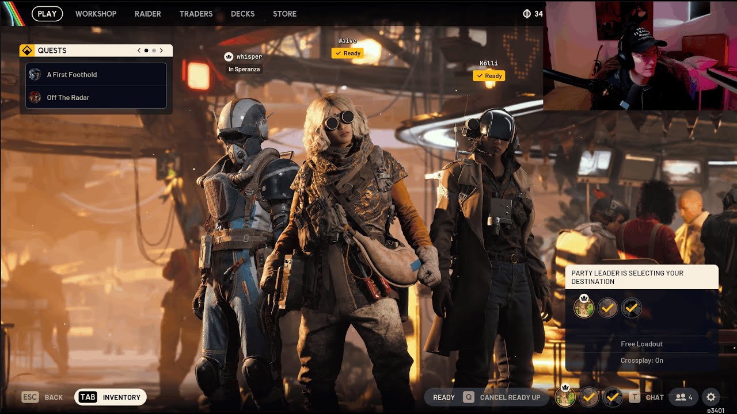Click the ESC Back button
This screenshot has height=414, width=737.
coord(42,397)
